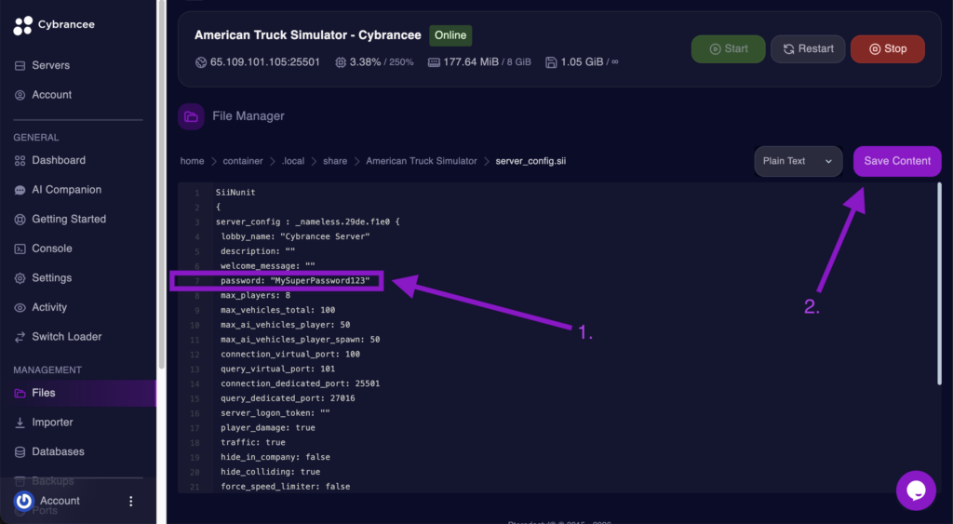Click the password line in editor
The width and height of the screenshot is (953, 524).
click(x=295, y=281)
